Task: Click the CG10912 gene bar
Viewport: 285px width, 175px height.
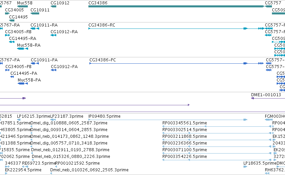Action: point(54,6)
